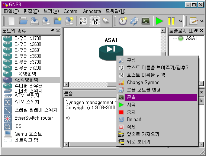The width and height of the screenshot is (206, 156).
Task: Click the Snapshot clock icon
Action: click(123, 21)
